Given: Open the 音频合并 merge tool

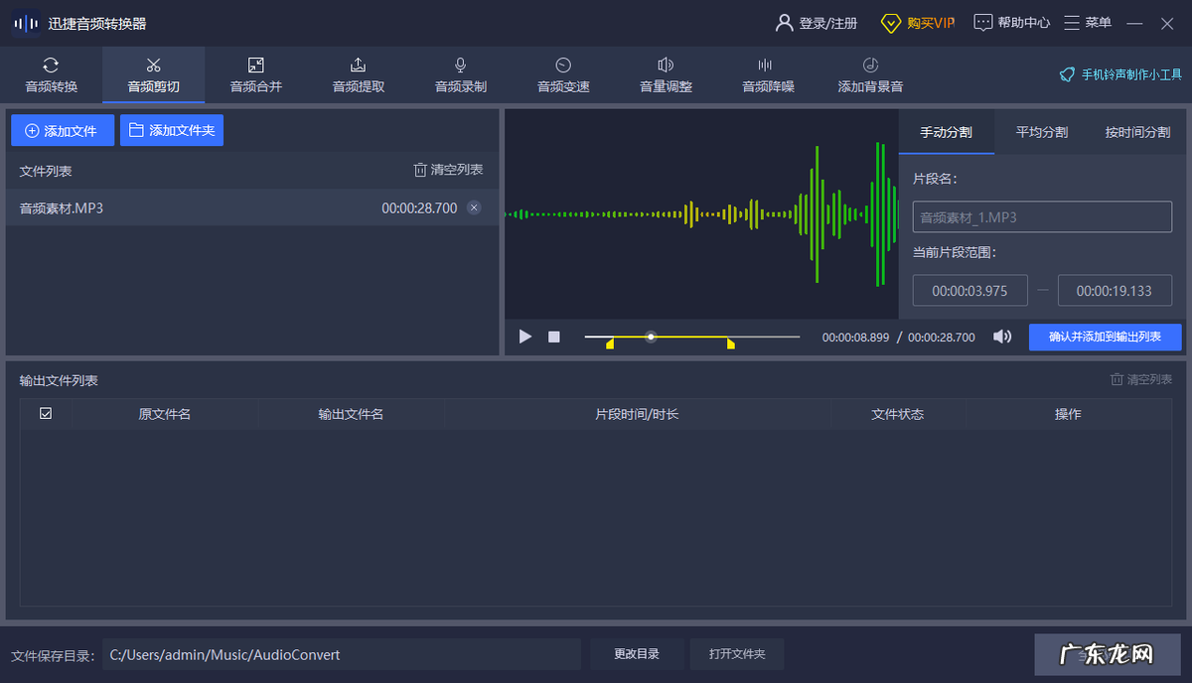Looking at the screenshot, I should [255, 74].
